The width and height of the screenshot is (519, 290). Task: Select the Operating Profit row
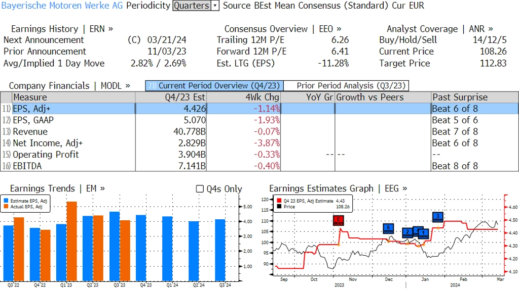(259, 155)
